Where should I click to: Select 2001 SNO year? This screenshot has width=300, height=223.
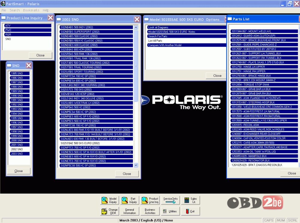20,145
